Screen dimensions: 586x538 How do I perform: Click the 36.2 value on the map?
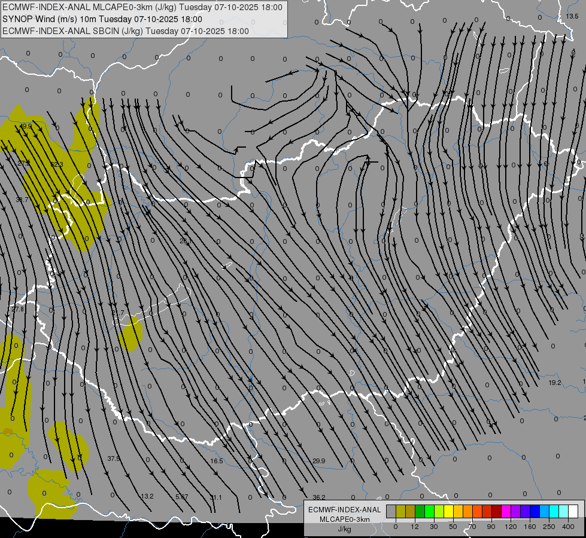(319, 497)
